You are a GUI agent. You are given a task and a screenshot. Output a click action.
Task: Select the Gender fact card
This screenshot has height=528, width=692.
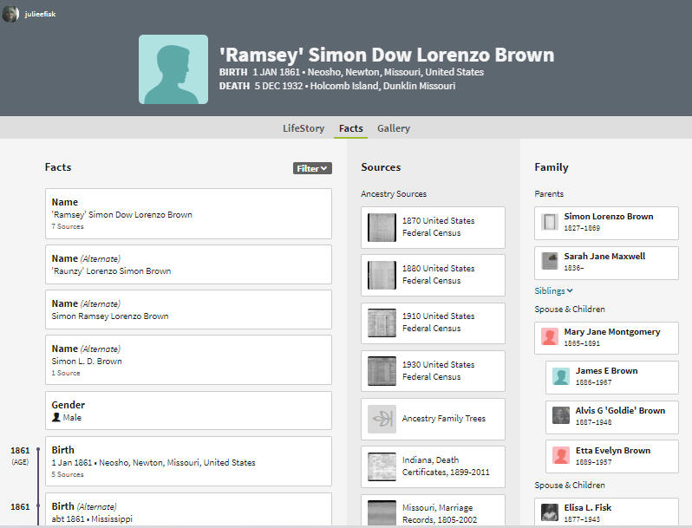pos(188,410)
